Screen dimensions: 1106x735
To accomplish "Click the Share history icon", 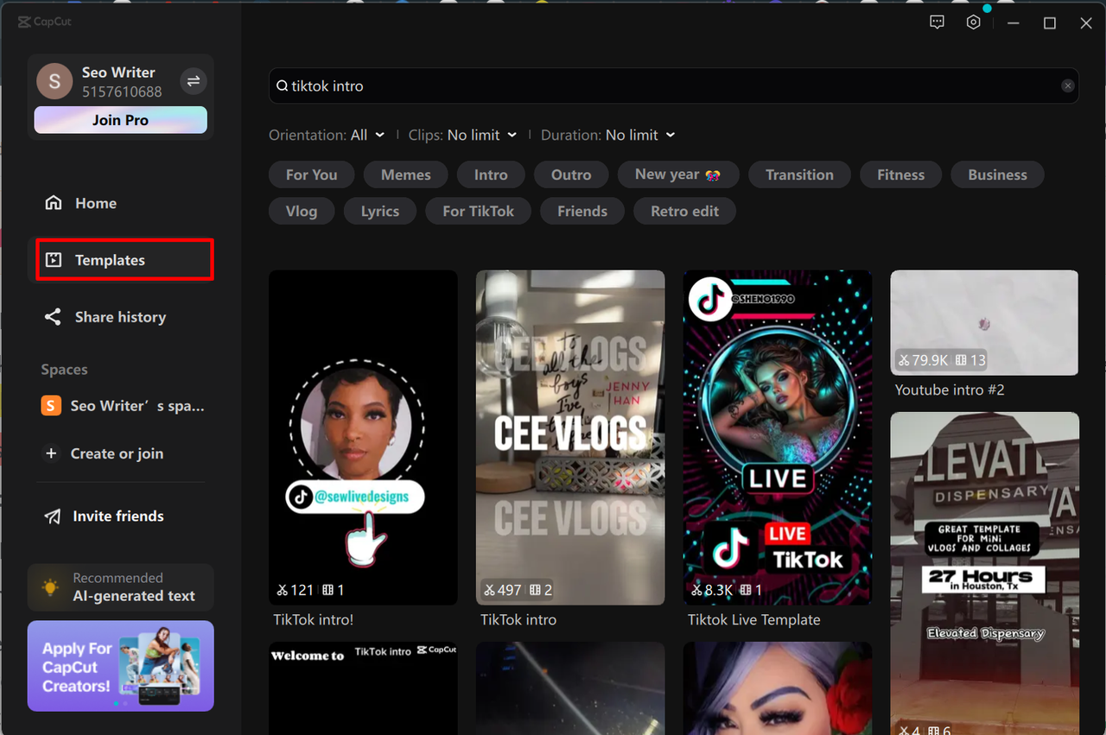I will (53, 317).
